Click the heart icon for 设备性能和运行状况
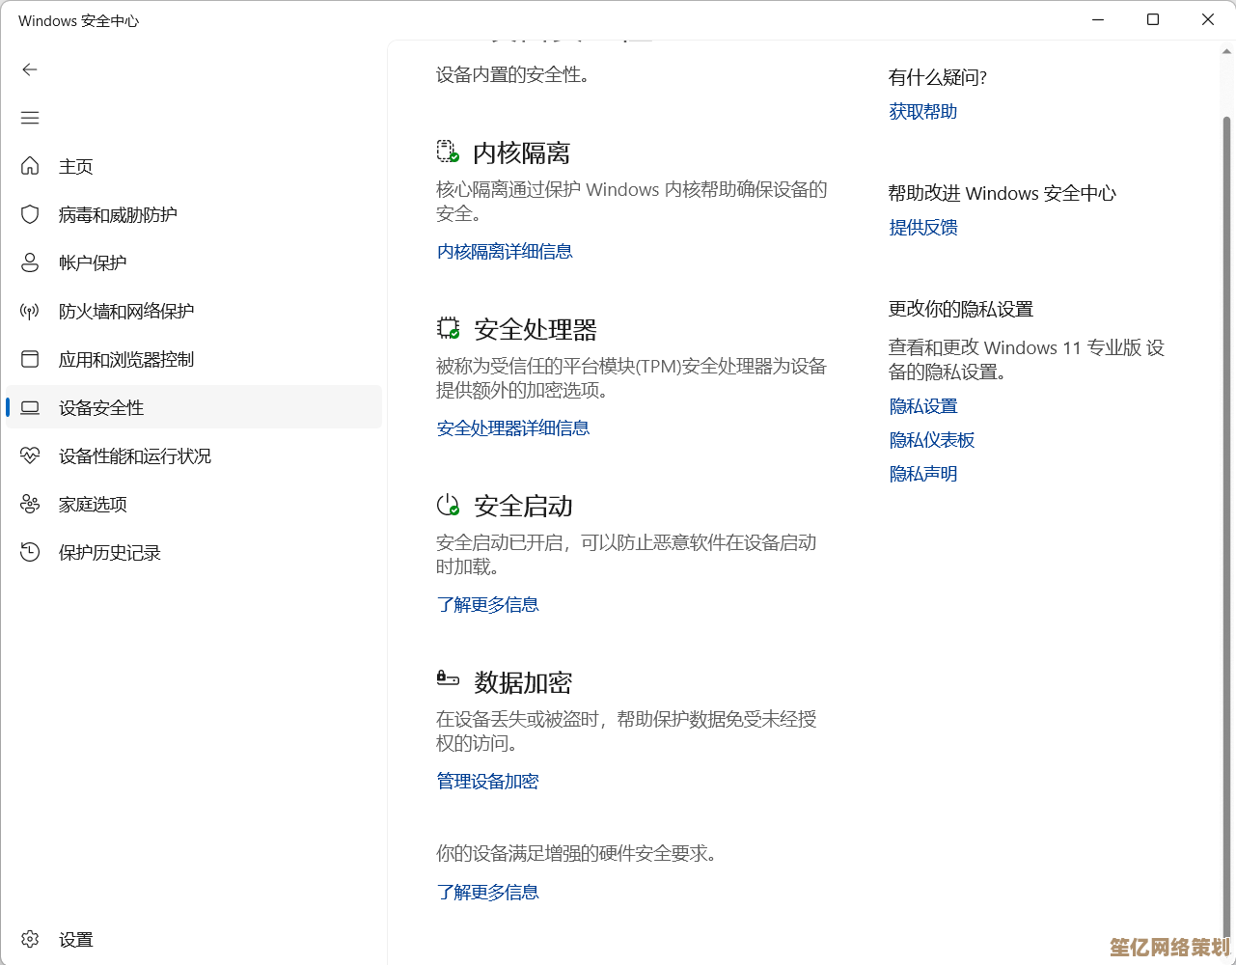Screen dimensions: 1236x965 coord(30,455)
